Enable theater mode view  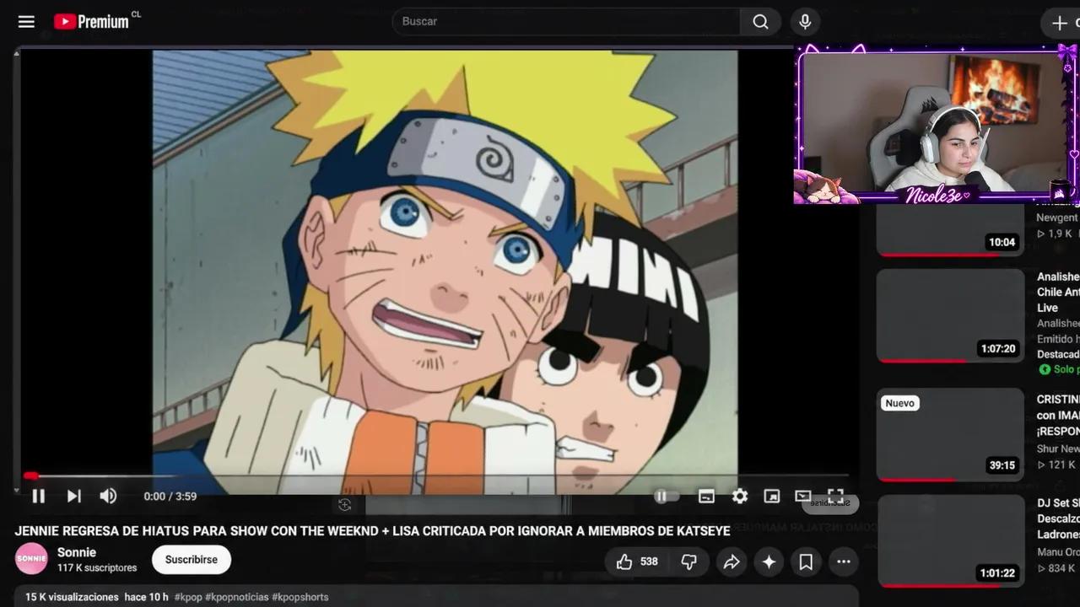tap(802, 497)
